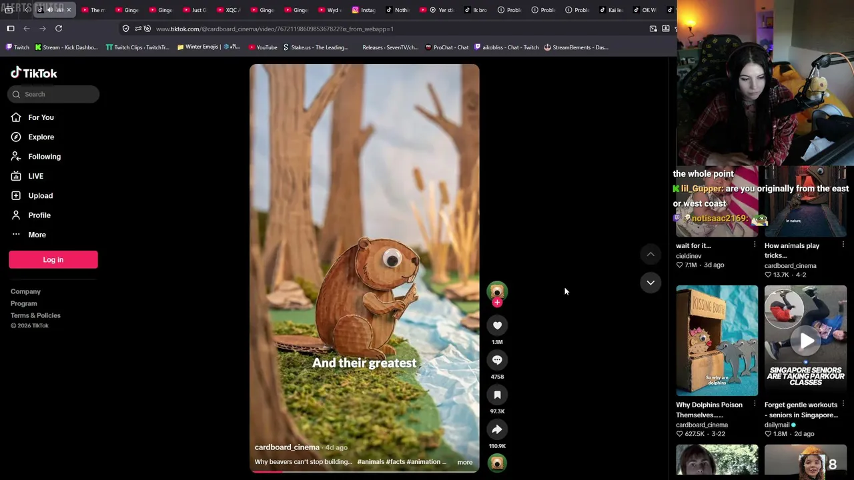Open 'How animals play tricks...' title
854x480 pixels.
(792, 250)
